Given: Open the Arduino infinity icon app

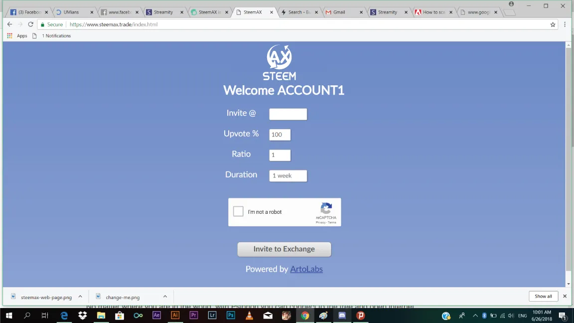Looking at the screenshot, I should [x=138, y=316].
